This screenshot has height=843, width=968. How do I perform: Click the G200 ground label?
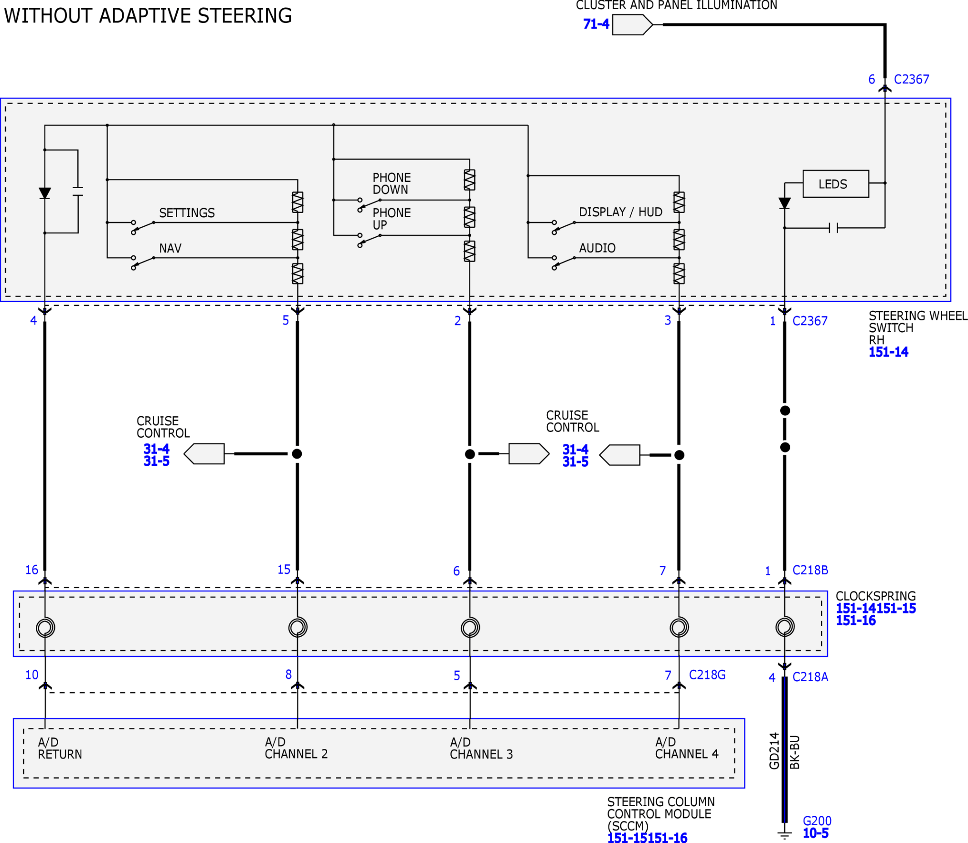click(817, 821)
